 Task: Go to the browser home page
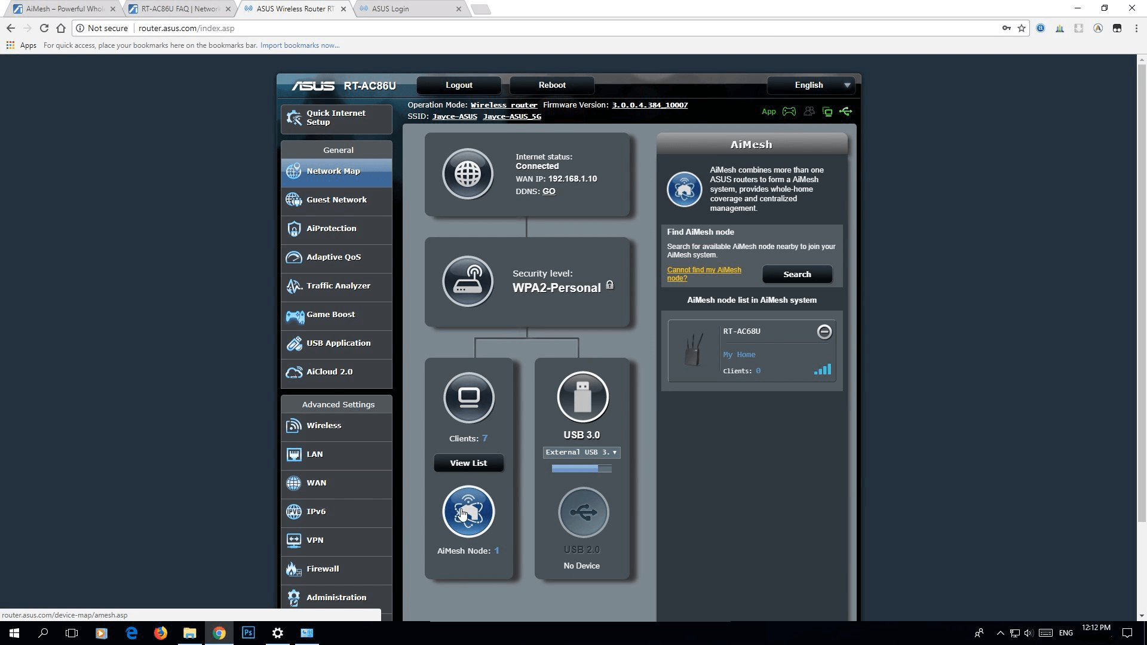pyautogui.click(x=61, y=28)
